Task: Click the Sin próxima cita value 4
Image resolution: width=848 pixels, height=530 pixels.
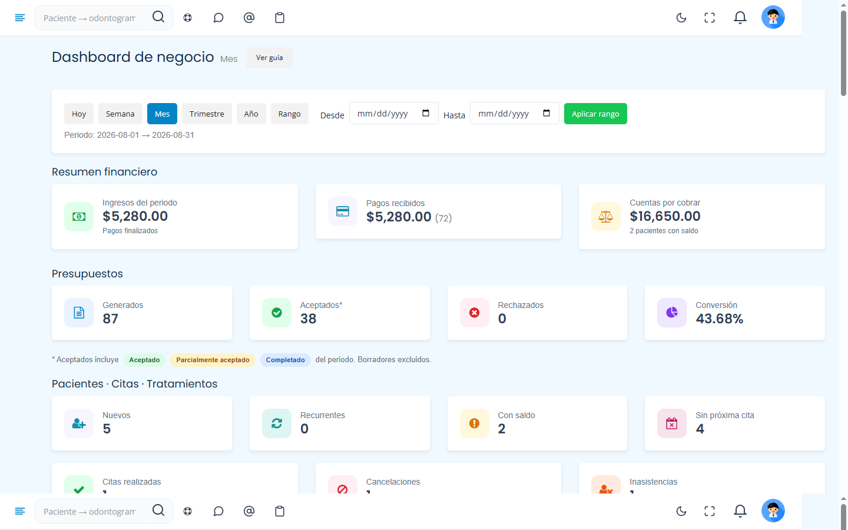Action: pos(700,429)
